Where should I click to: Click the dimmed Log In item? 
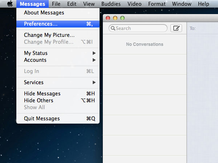click(58, 71)
